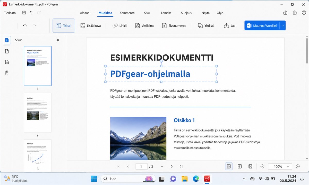This screenshot has width=309, height=185.
Task: Click the zoom out minus button
Action: (x=262, y=166)
